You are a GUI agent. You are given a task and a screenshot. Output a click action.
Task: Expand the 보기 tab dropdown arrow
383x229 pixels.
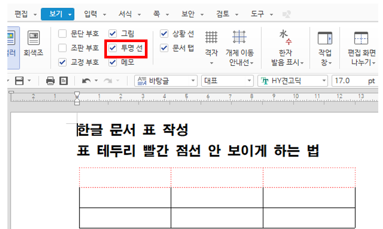[70, 15]
